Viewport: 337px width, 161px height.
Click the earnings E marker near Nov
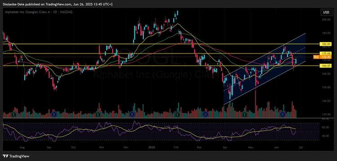coord(98,114)
